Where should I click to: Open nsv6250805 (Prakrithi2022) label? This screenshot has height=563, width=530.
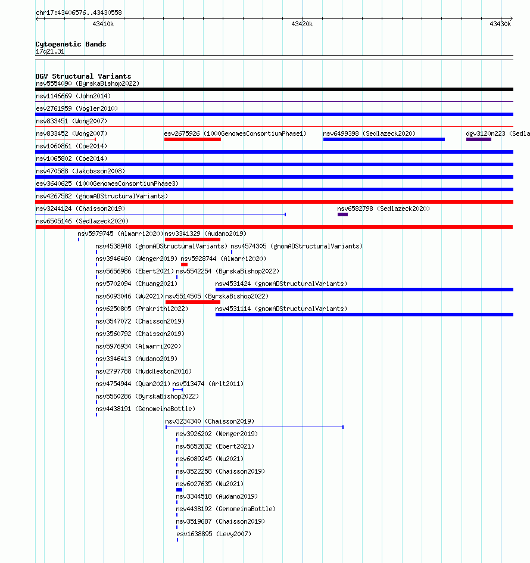pos(142,309)
